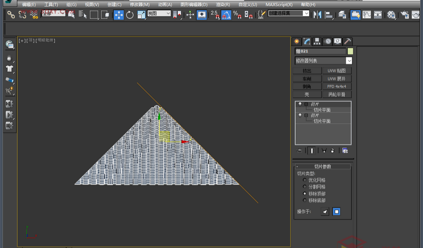
Task: Toggle lightbulb of the top 切片 modifier
Action: click(x=300, y=104)
